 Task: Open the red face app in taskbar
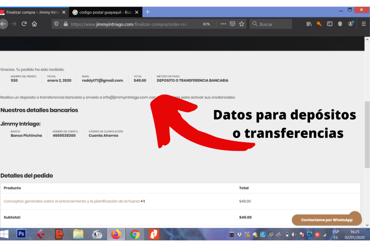point(59,234)
